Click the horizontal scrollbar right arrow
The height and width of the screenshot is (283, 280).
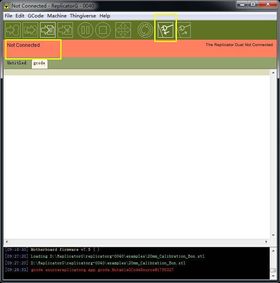coord(266,242)
